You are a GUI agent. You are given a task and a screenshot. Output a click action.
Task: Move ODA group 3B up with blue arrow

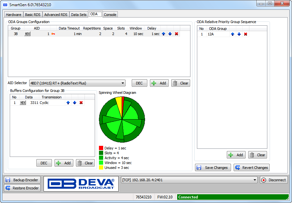pyautogui.click(x=164, y=34)
